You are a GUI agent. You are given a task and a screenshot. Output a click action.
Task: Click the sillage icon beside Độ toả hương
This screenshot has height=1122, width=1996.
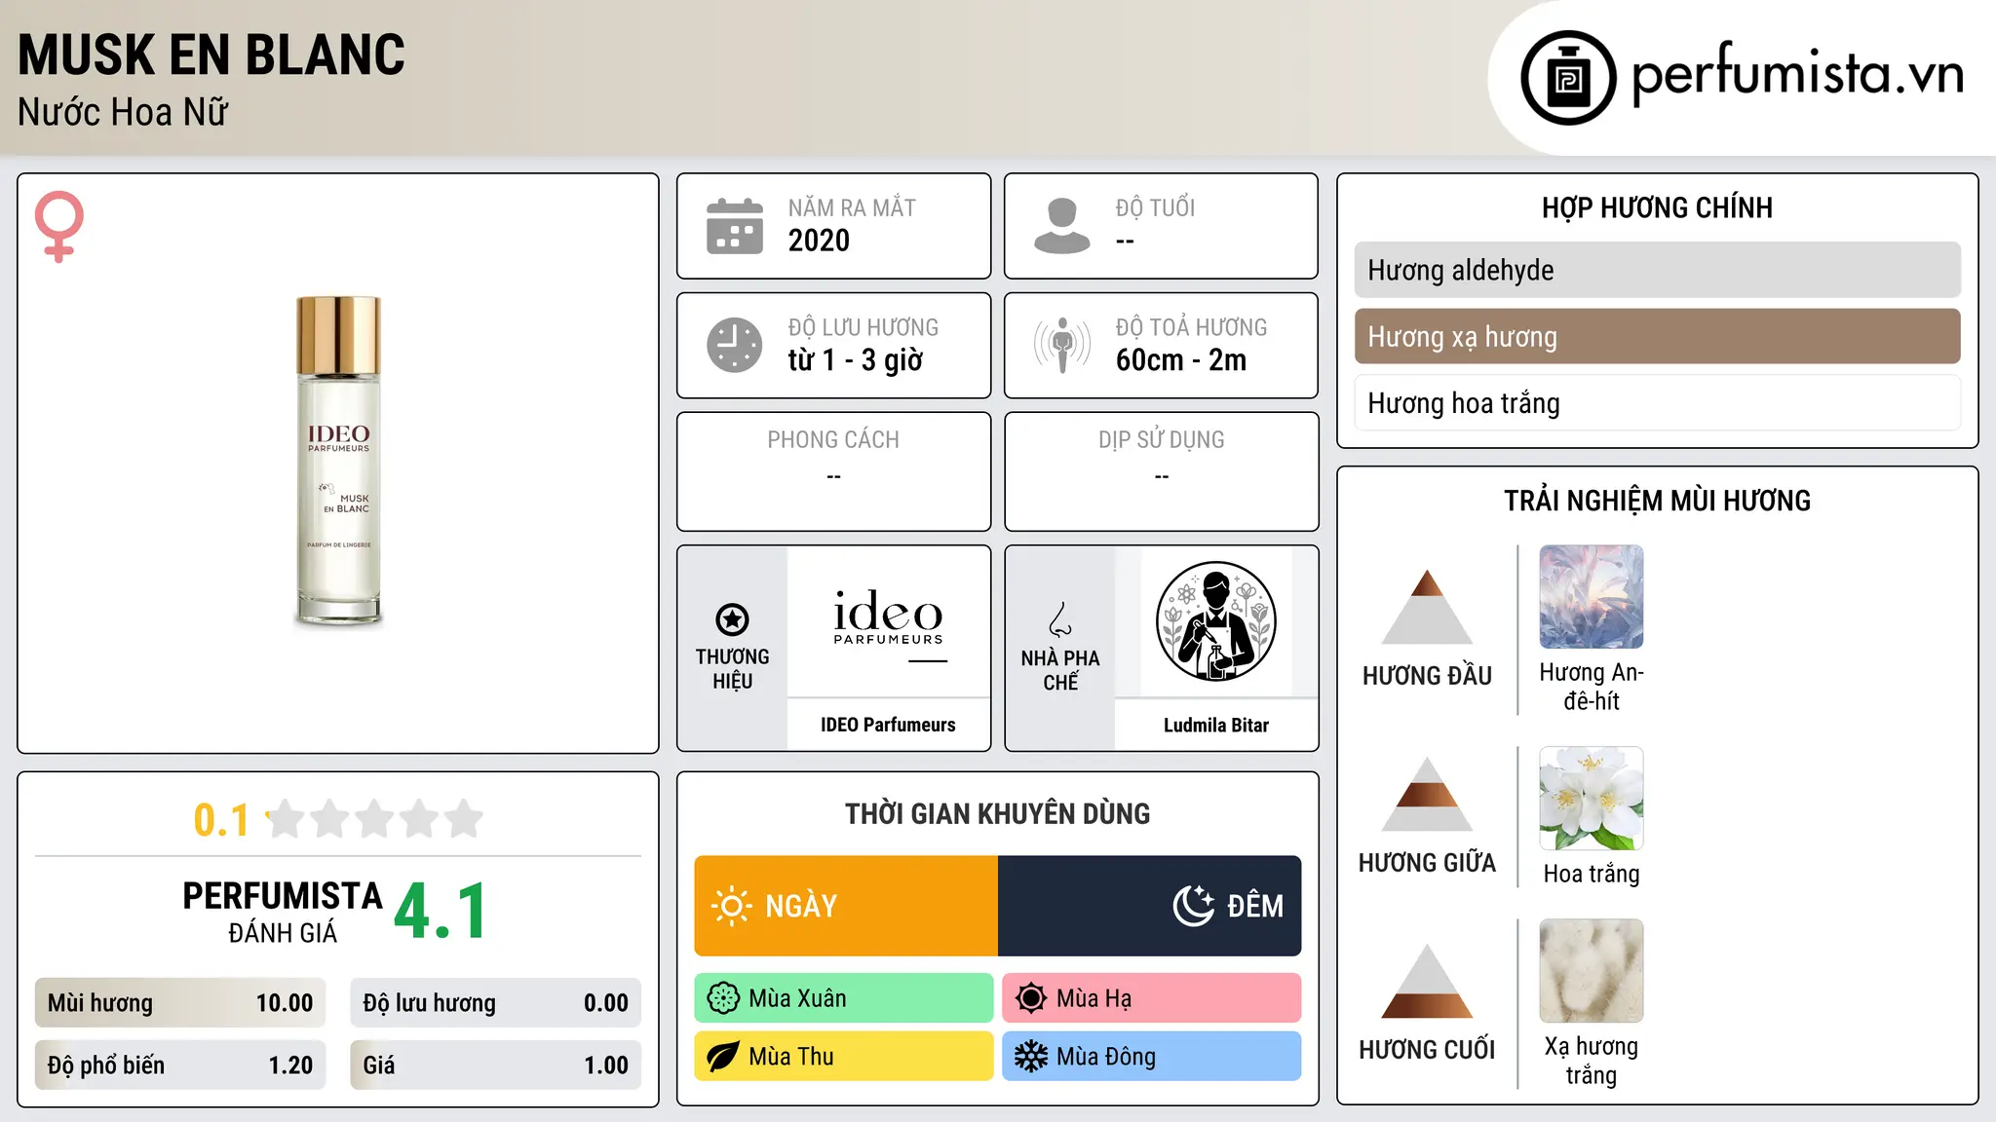[x=1062, y=345]
